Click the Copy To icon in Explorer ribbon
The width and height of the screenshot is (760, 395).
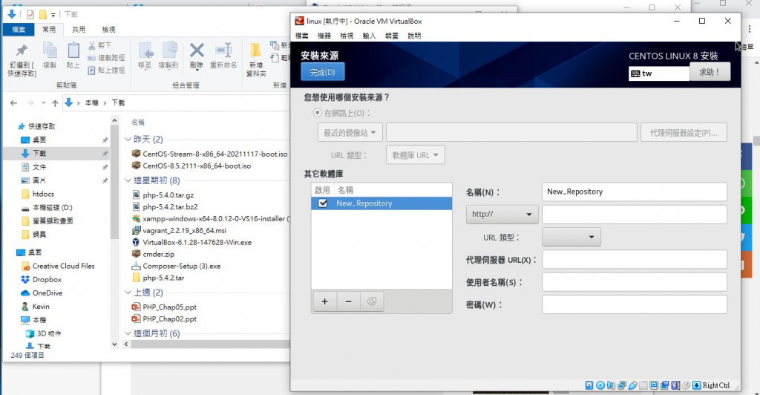click(x=168, y=50)
